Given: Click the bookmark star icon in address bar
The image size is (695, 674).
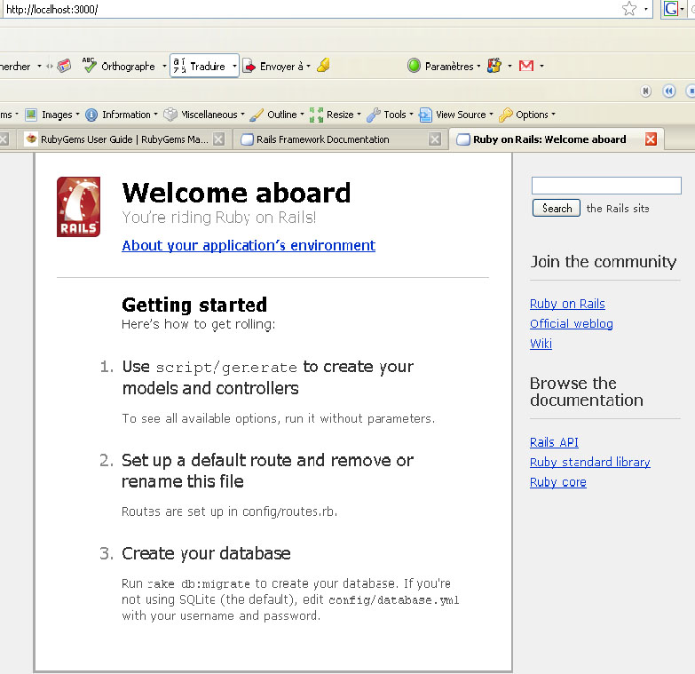Looking at the screenshot, I should click(629, 8).
